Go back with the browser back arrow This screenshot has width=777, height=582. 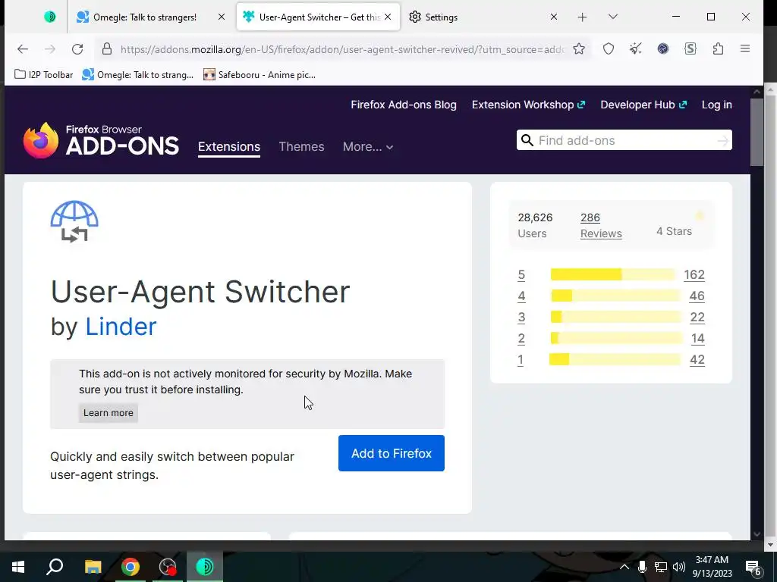click(x=22, y=49)
